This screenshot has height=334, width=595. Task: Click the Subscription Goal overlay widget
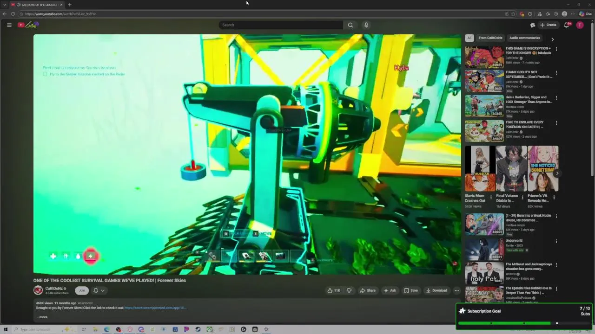pos(525,316)
